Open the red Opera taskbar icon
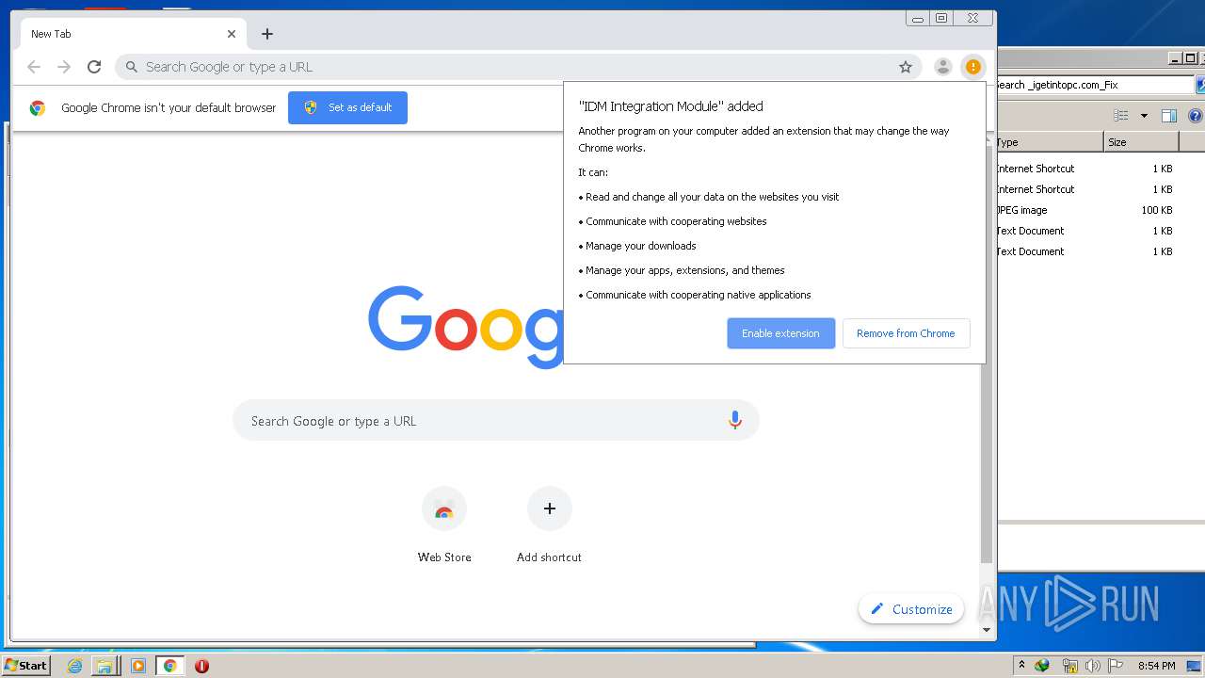 [x=201, y=666]
